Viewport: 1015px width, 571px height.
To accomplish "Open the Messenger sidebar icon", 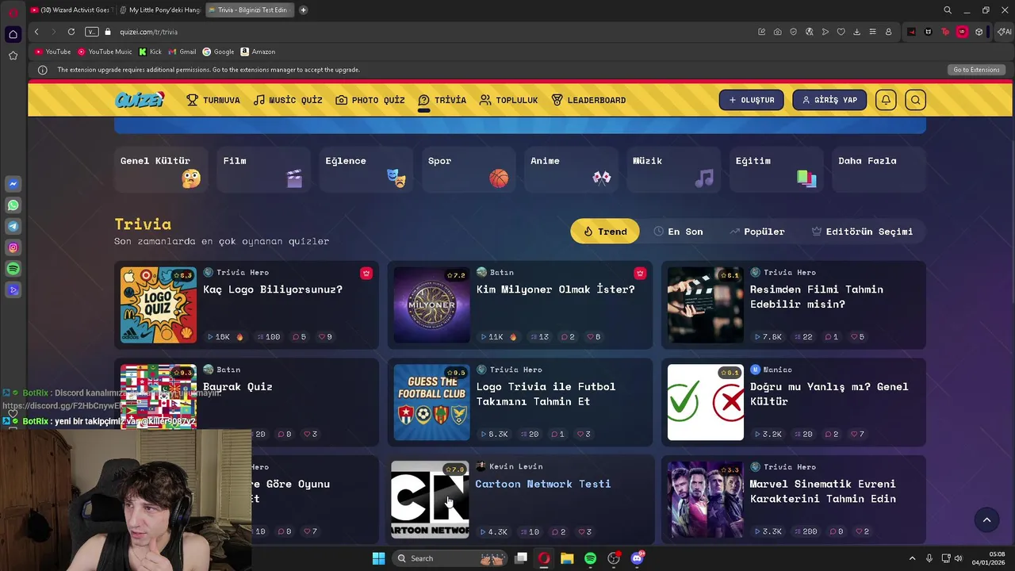I will point(13,184).
